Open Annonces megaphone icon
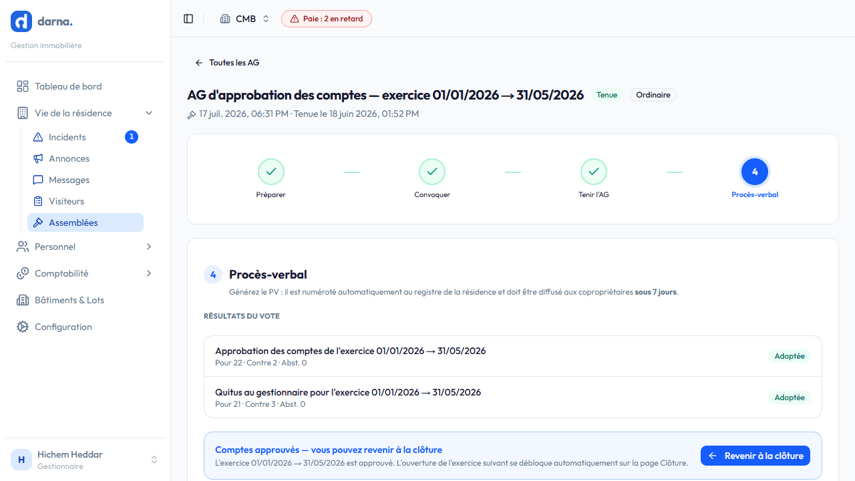This screenshot has width=855, height=481. click(38, 158)
